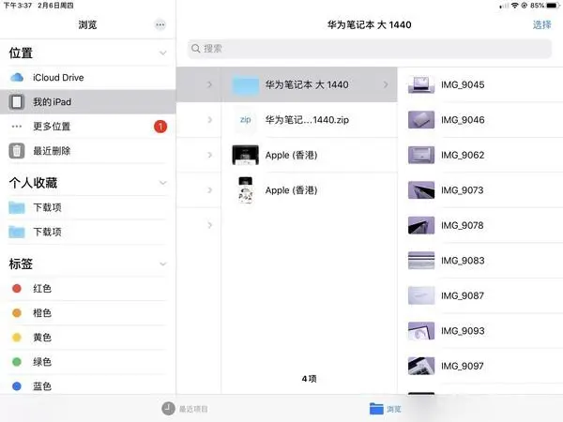This screenshot has height=422, width=563.
Task: Select the 橙色 tag
Action: 88,313
